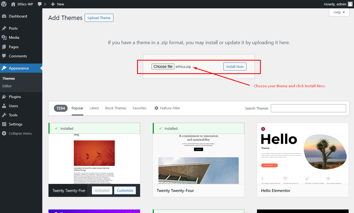Click the Pages icon in sidebar
The image size is (354, 213).
click(4, 47)
